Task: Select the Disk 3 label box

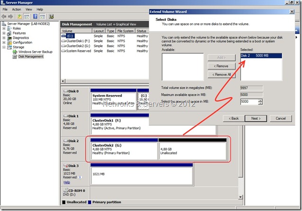Action: click(75, 174)
